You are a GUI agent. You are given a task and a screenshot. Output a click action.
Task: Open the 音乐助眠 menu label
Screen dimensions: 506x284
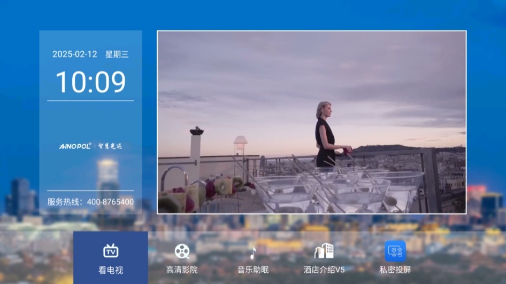[253, 270]
